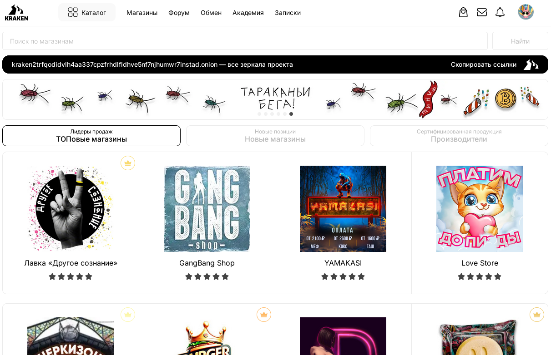
Task: Open the Магазины menu item
Action: tap(142, 13)
